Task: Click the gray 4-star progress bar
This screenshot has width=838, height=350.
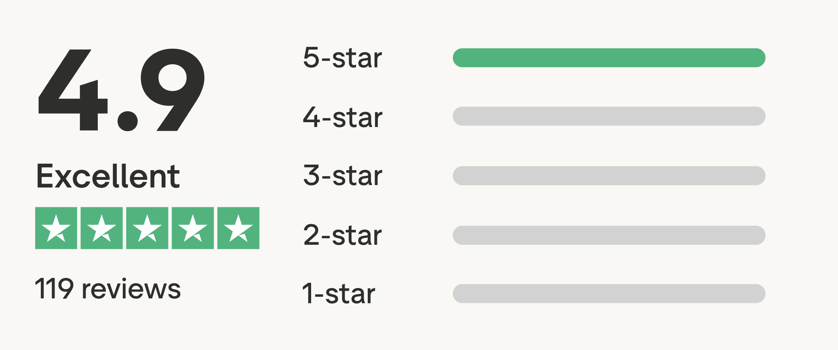Action: (609, 116)
